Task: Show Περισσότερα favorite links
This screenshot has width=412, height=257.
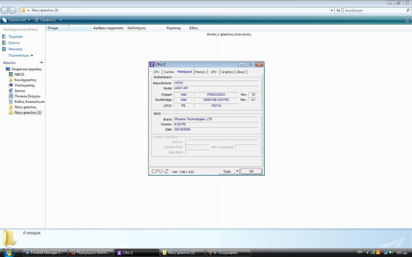Action: pos(21,55)
